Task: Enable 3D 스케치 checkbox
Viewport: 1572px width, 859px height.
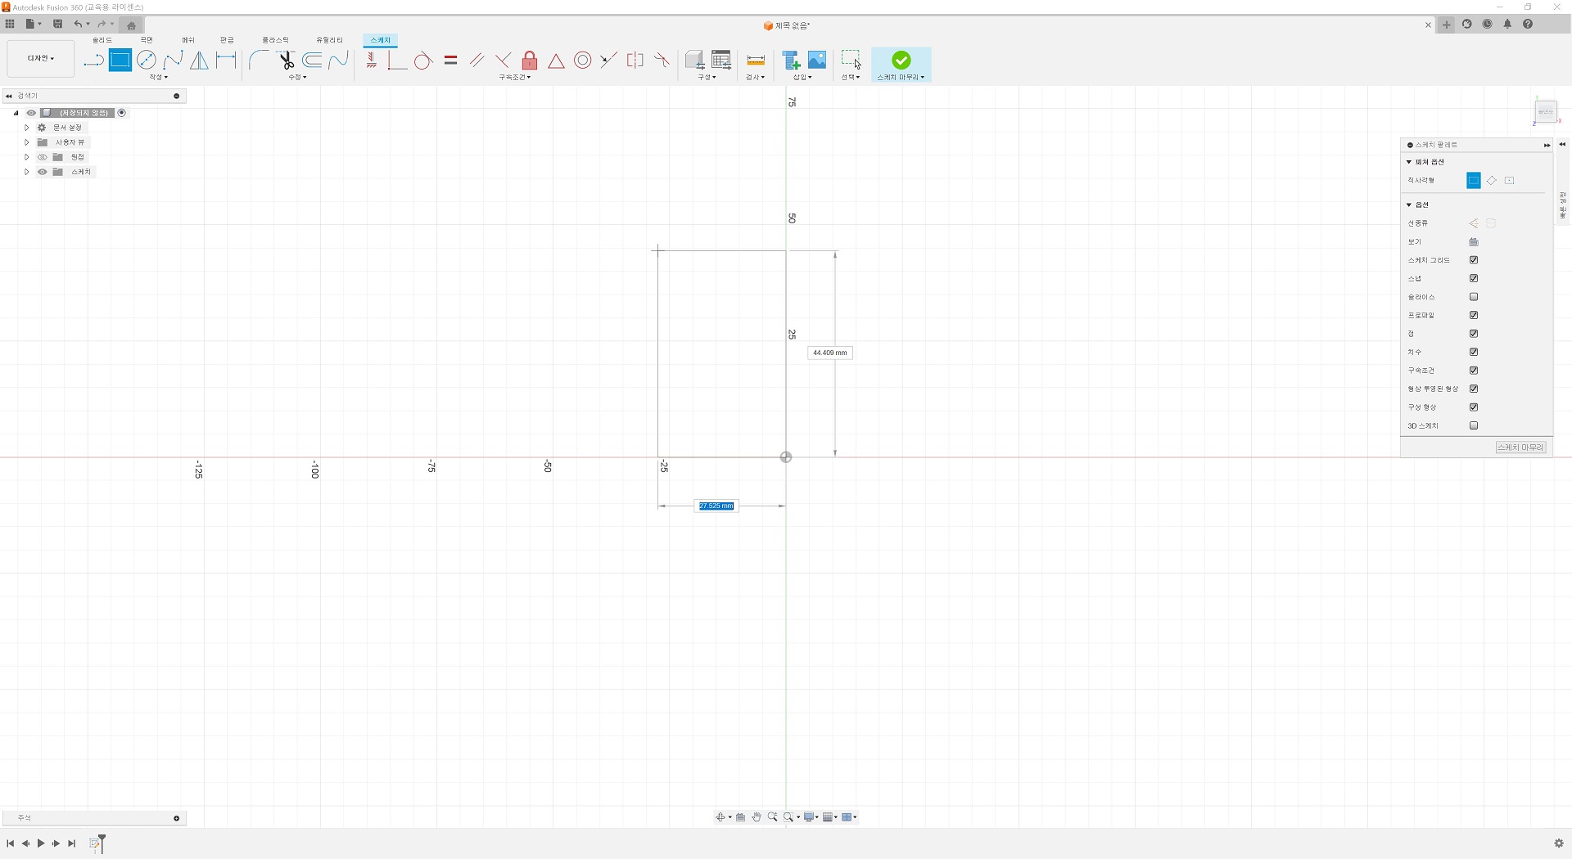Action: 1474,425
